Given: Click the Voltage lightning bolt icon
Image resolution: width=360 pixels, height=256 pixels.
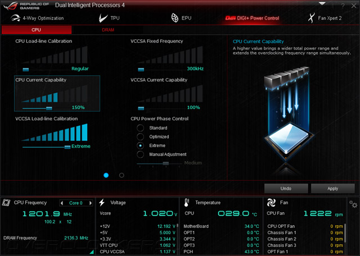Looking at the screenshot, I should click(x=102, y=203).
